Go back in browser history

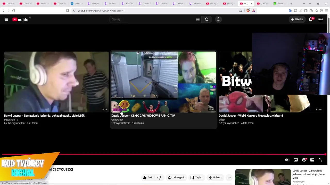3,11
